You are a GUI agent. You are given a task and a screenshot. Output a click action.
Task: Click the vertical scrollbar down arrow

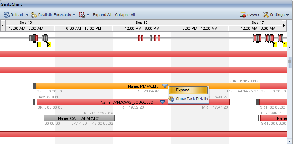[290, 141]
